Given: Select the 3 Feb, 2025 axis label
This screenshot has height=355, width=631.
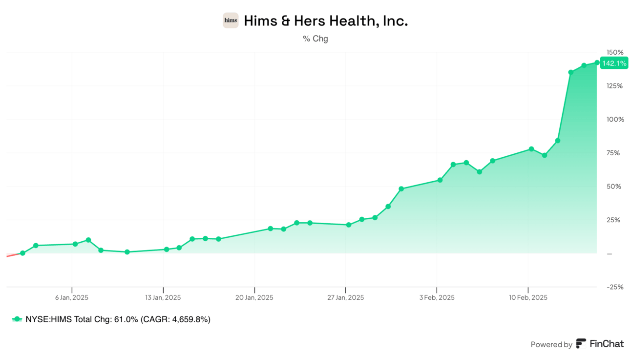Looking at the screenshot, I should tap(437, 297).
